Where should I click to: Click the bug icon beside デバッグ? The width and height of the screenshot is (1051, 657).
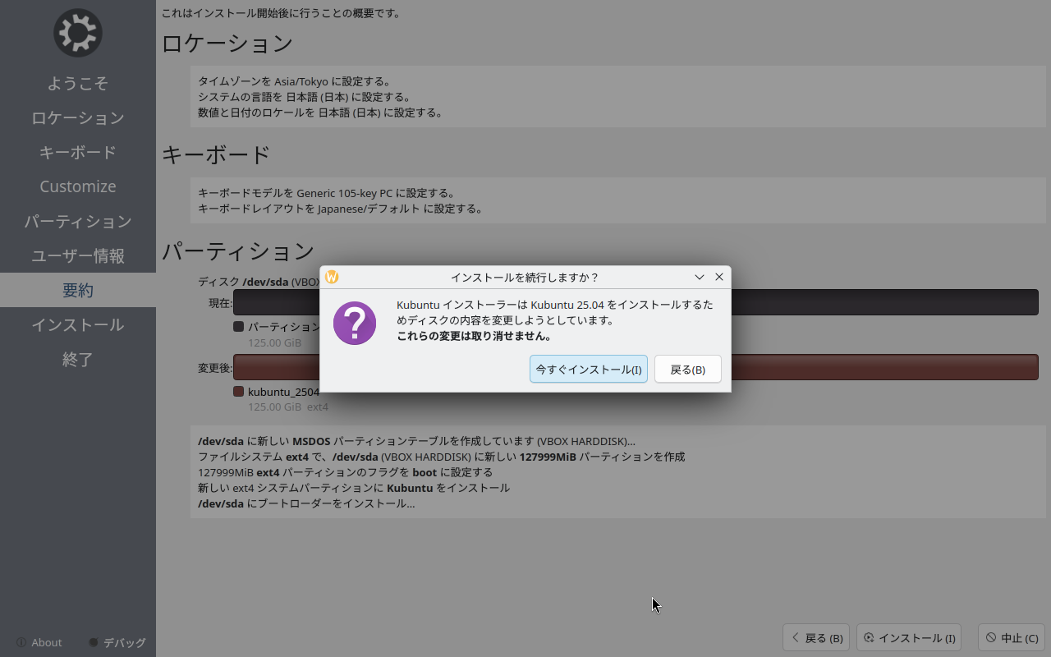coord(94,642)
